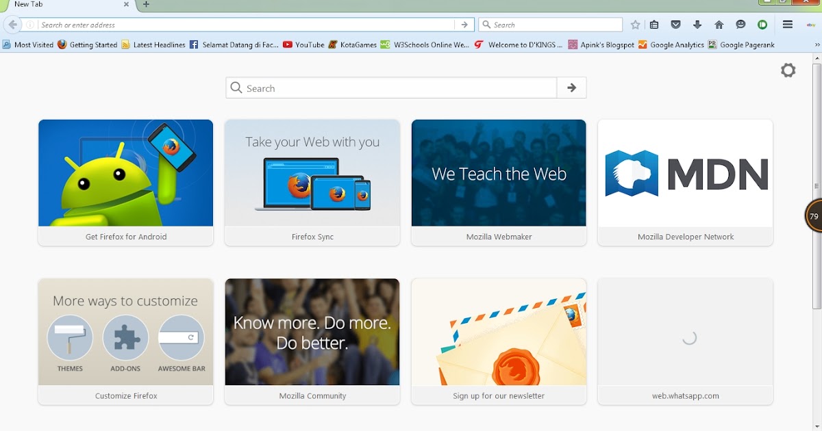The image size is (822, 431).
Task: Open the Customize Firefox tile
Action: tap(125, 341)
